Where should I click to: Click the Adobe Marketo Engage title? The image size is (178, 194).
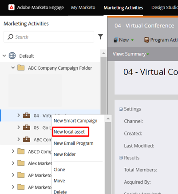(40, 8)
